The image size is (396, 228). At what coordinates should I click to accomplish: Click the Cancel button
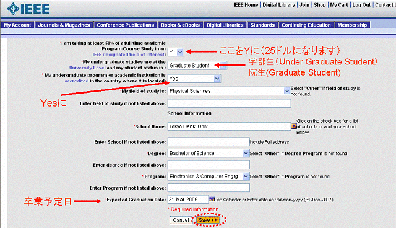pyautogui.click(x=181, y=220)
